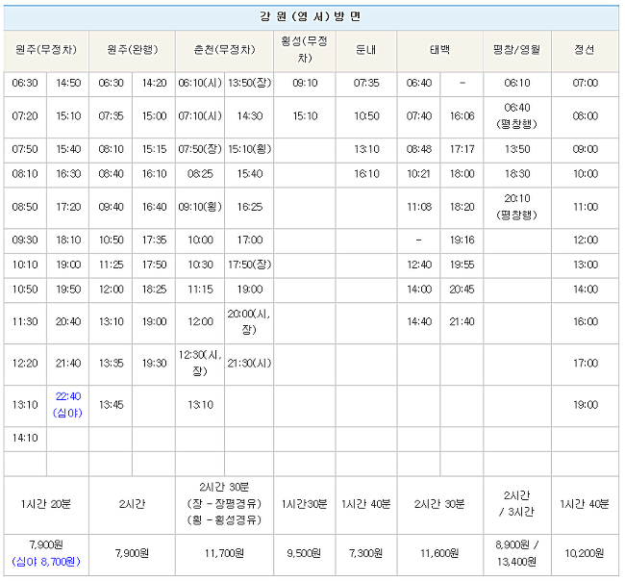Select the 태백 column header

439,50
